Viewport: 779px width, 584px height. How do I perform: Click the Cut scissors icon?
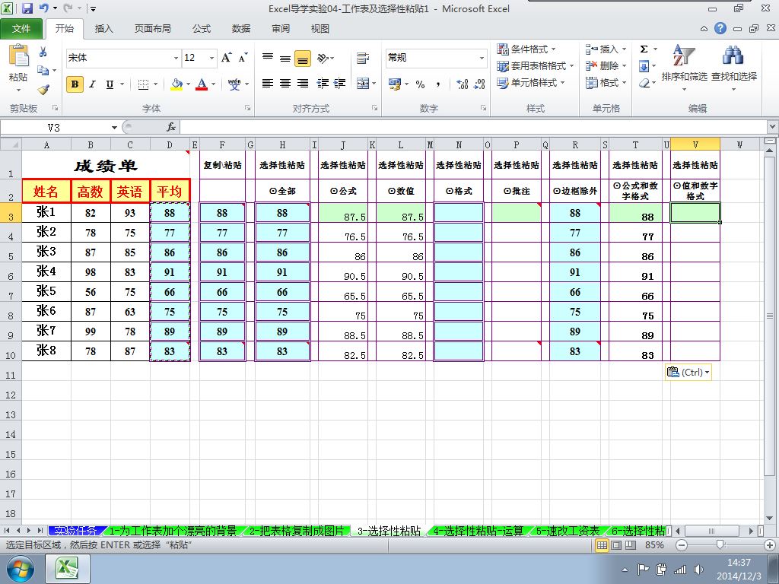tap(43, 52)
